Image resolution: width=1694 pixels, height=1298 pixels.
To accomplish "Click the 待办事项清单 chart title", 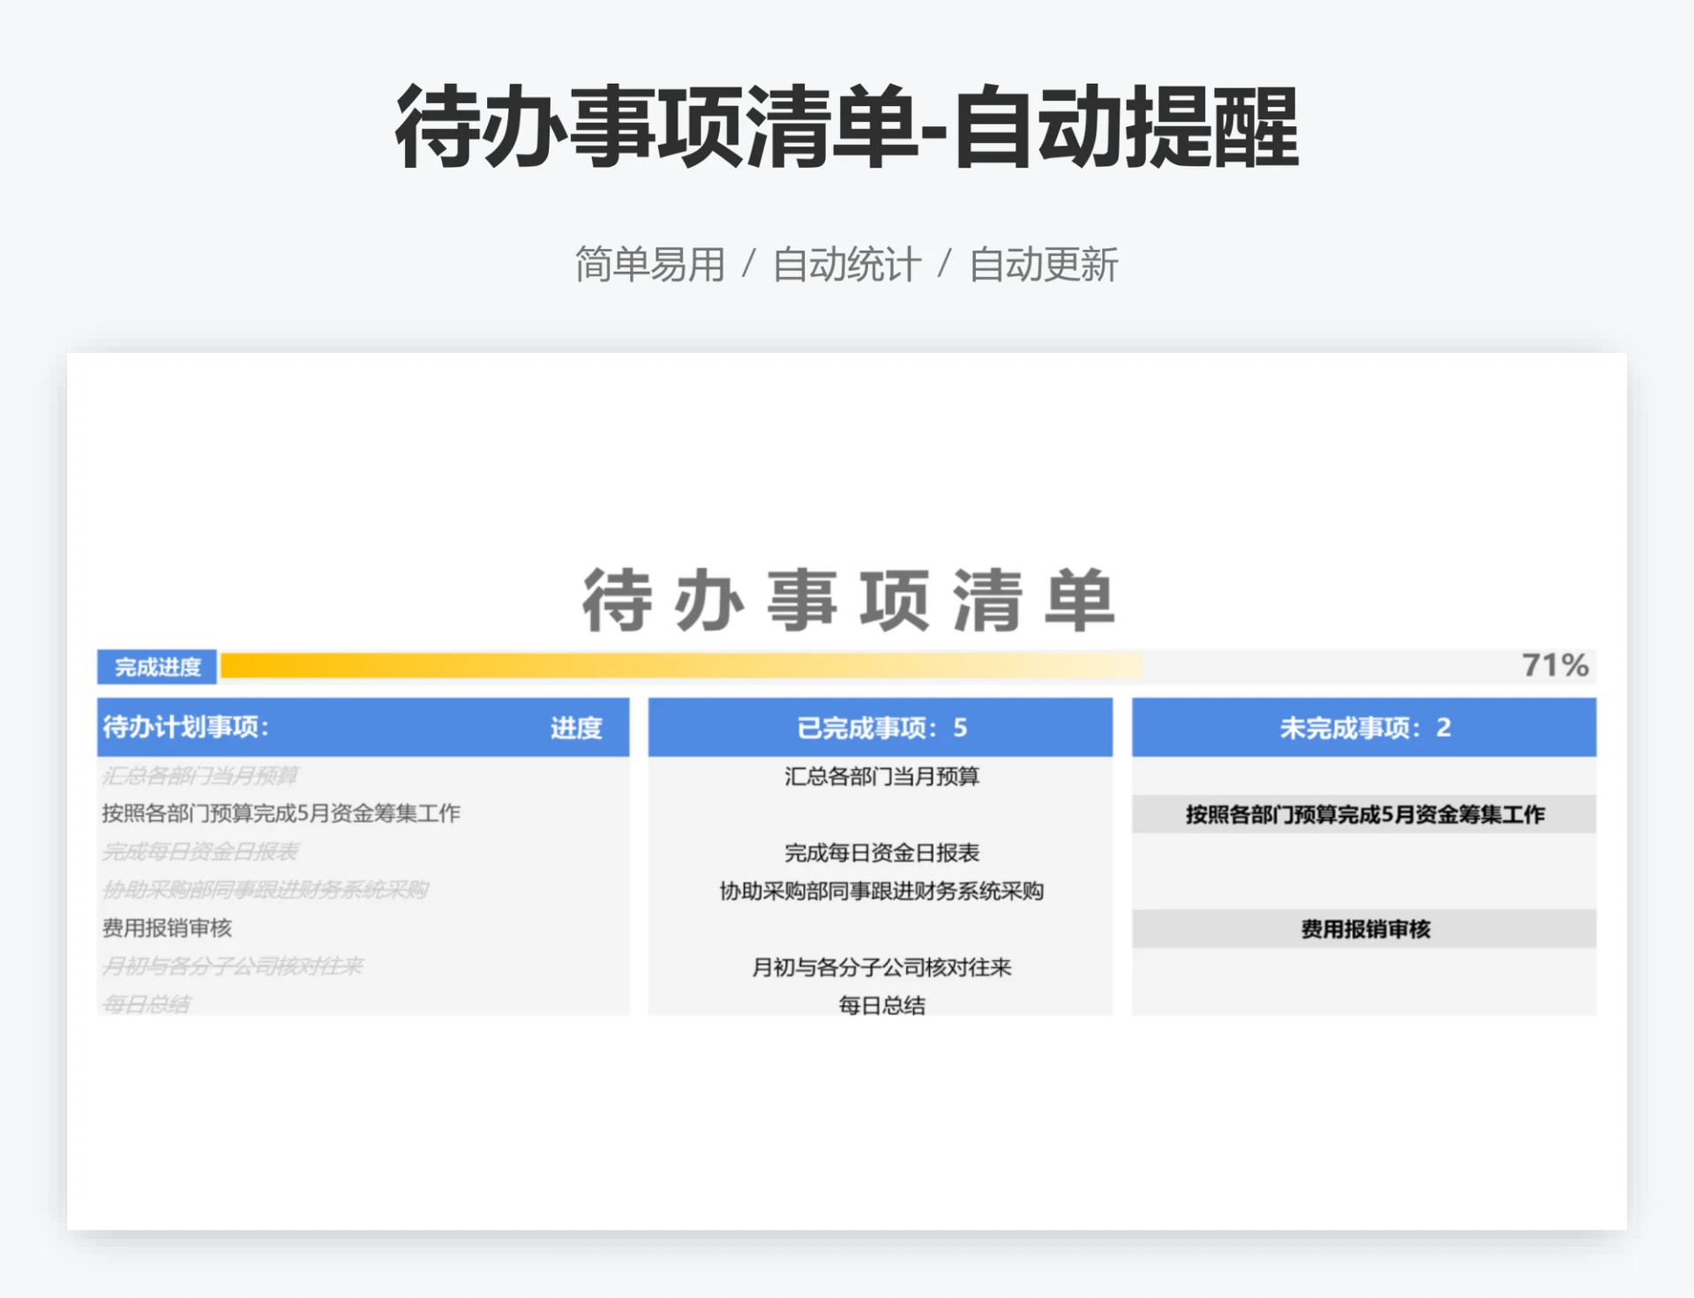I will [850, 598].
